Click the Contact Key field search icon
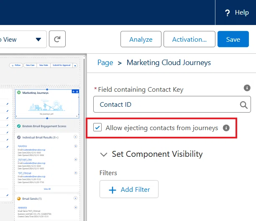 (x=243, y=105)
